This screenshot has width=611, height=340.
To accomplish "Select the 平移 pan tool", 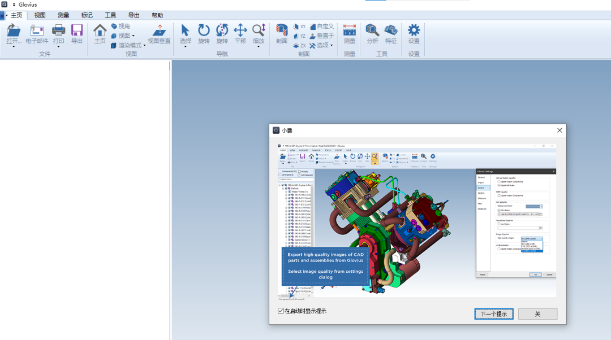I will 240,30.
